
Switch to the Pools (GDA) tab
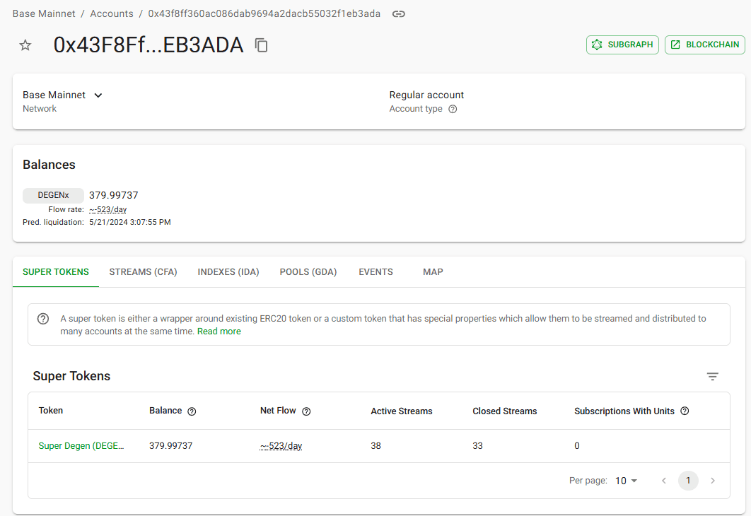[x=308, y=272]
